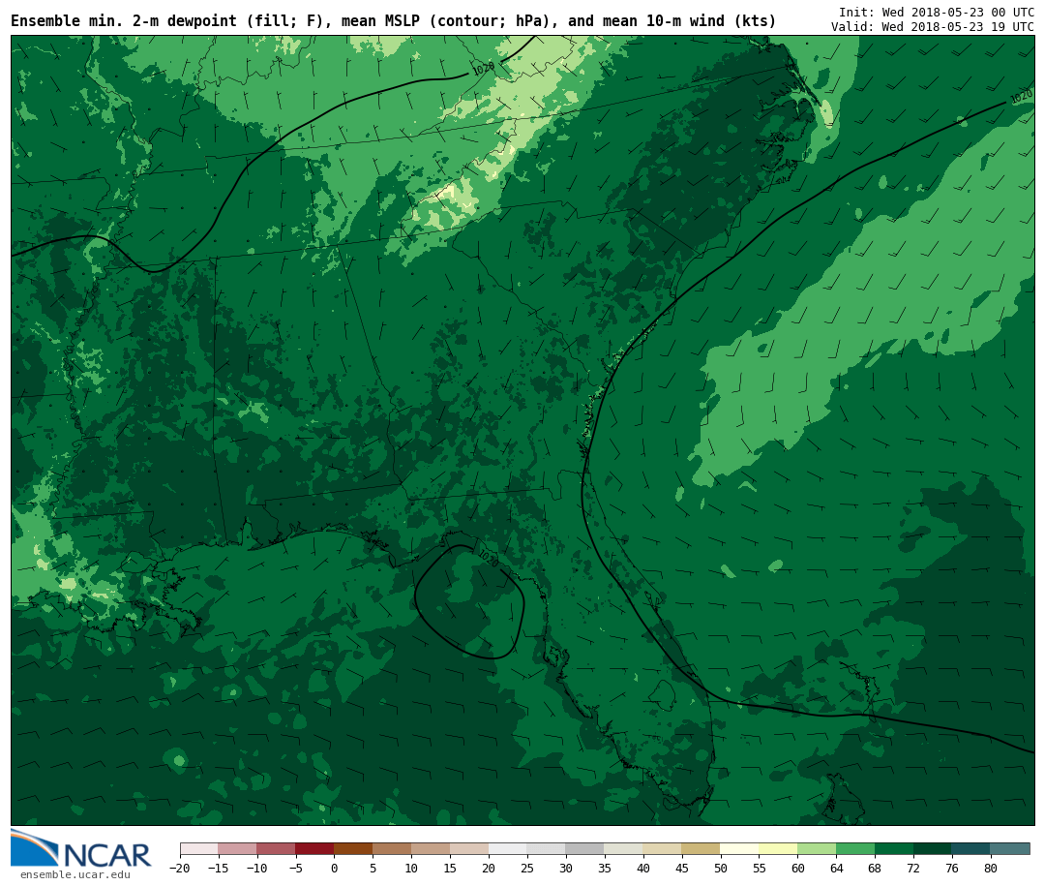Pick the 40 to 45 beige swatch
The height and width of the screenshot is (886, 1045).
click(663, 848)
